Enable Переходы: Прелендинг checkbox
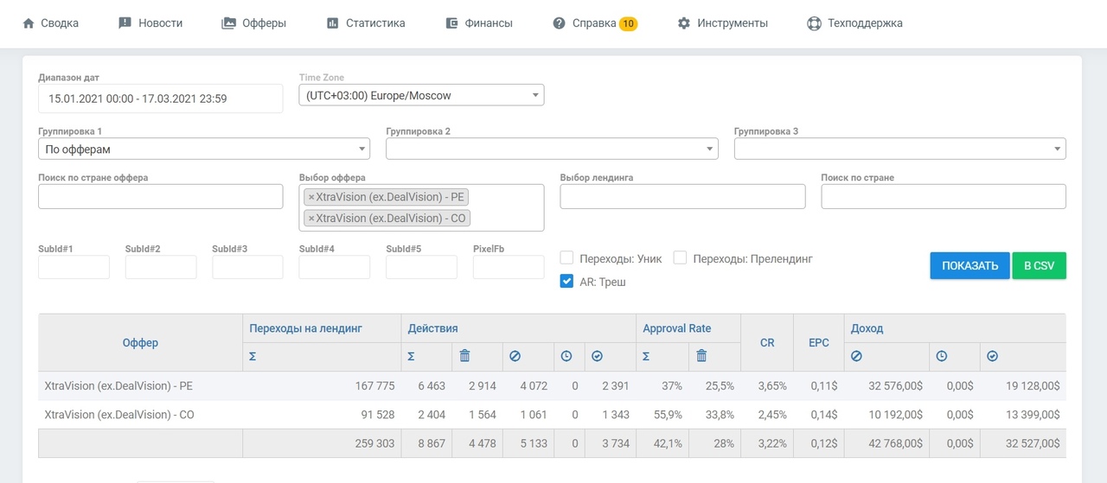The height and width of the screenshot is (483, 1107). coord(681,258)
